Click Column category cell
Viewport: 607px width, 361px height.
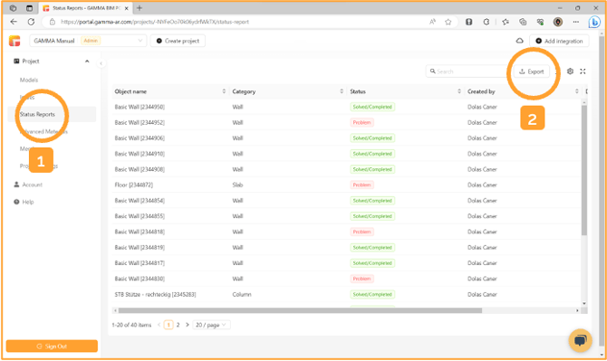(242, 295)
